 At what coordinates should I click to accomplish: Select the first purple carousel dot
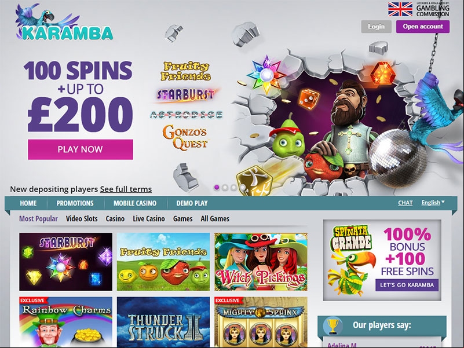[x=217, y=187]
